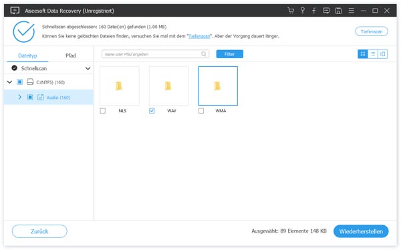Click the search magnifier icon

point(204,54)
